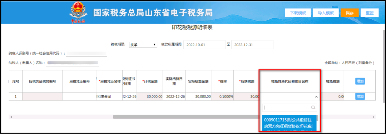Click the 序号 1 cell
386x134 pixels.
point(16,96)
